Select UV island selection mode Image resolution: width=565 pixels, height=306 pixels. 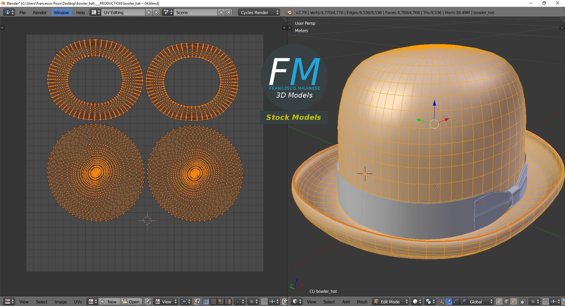coord(228,302)
